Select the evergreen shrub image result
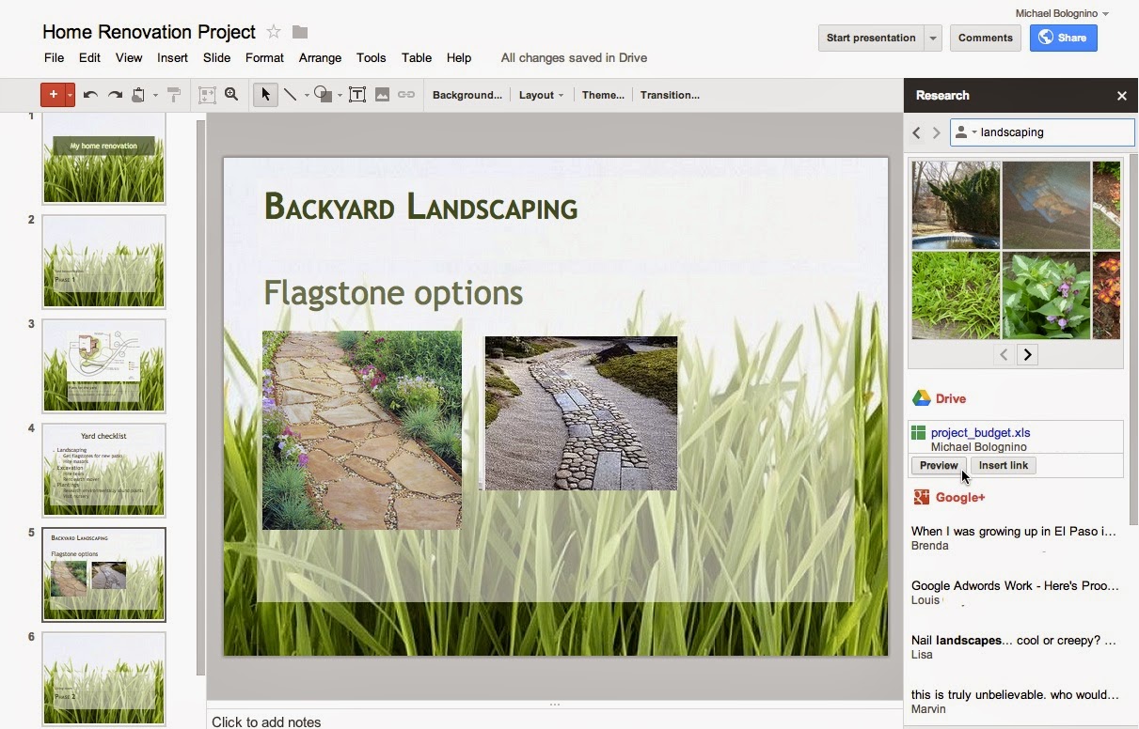Image resolution: width=1139 pixels, height=729 pixels. (x=956, y=205)
